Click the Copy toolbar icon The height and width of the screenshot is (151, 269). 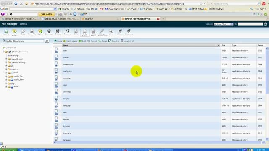coord(23,32)
